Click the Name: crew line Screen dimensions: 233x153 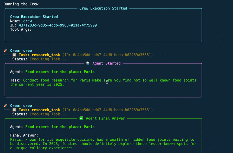pyautogui.click(x=21, y=21)
